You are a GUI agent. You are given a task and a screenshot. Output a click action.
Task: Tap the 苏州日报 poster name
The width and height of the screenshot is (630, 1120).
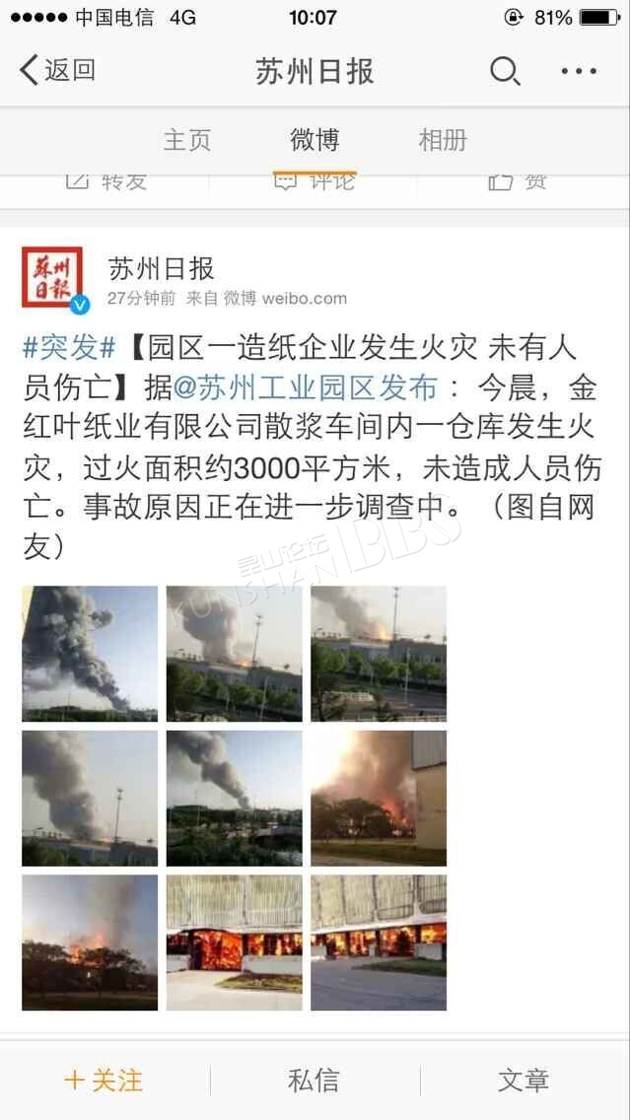click(x=161, y=268)
